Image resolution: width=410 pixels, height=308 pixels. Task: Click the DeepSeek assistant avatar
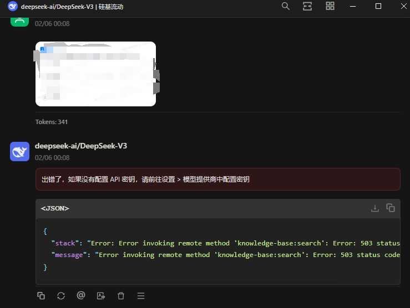19,151
